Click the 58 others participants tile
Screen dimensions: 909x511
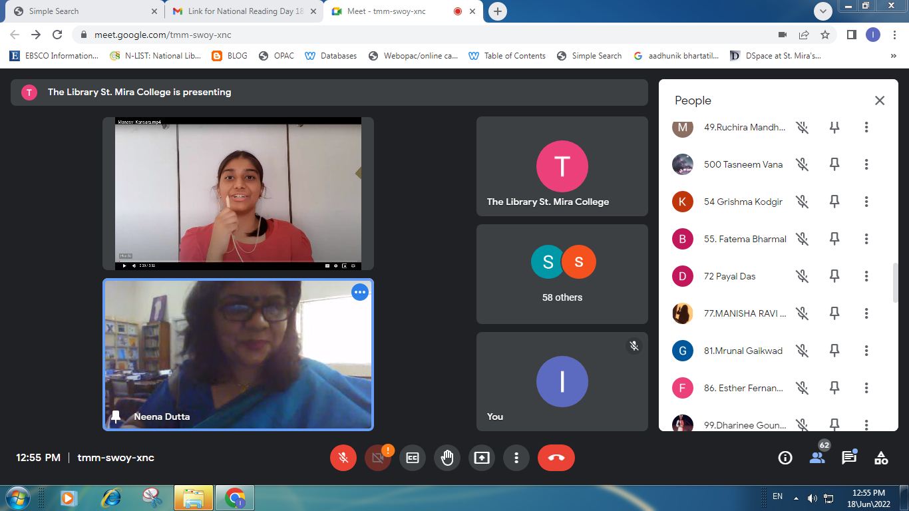[x=562, y=274]
